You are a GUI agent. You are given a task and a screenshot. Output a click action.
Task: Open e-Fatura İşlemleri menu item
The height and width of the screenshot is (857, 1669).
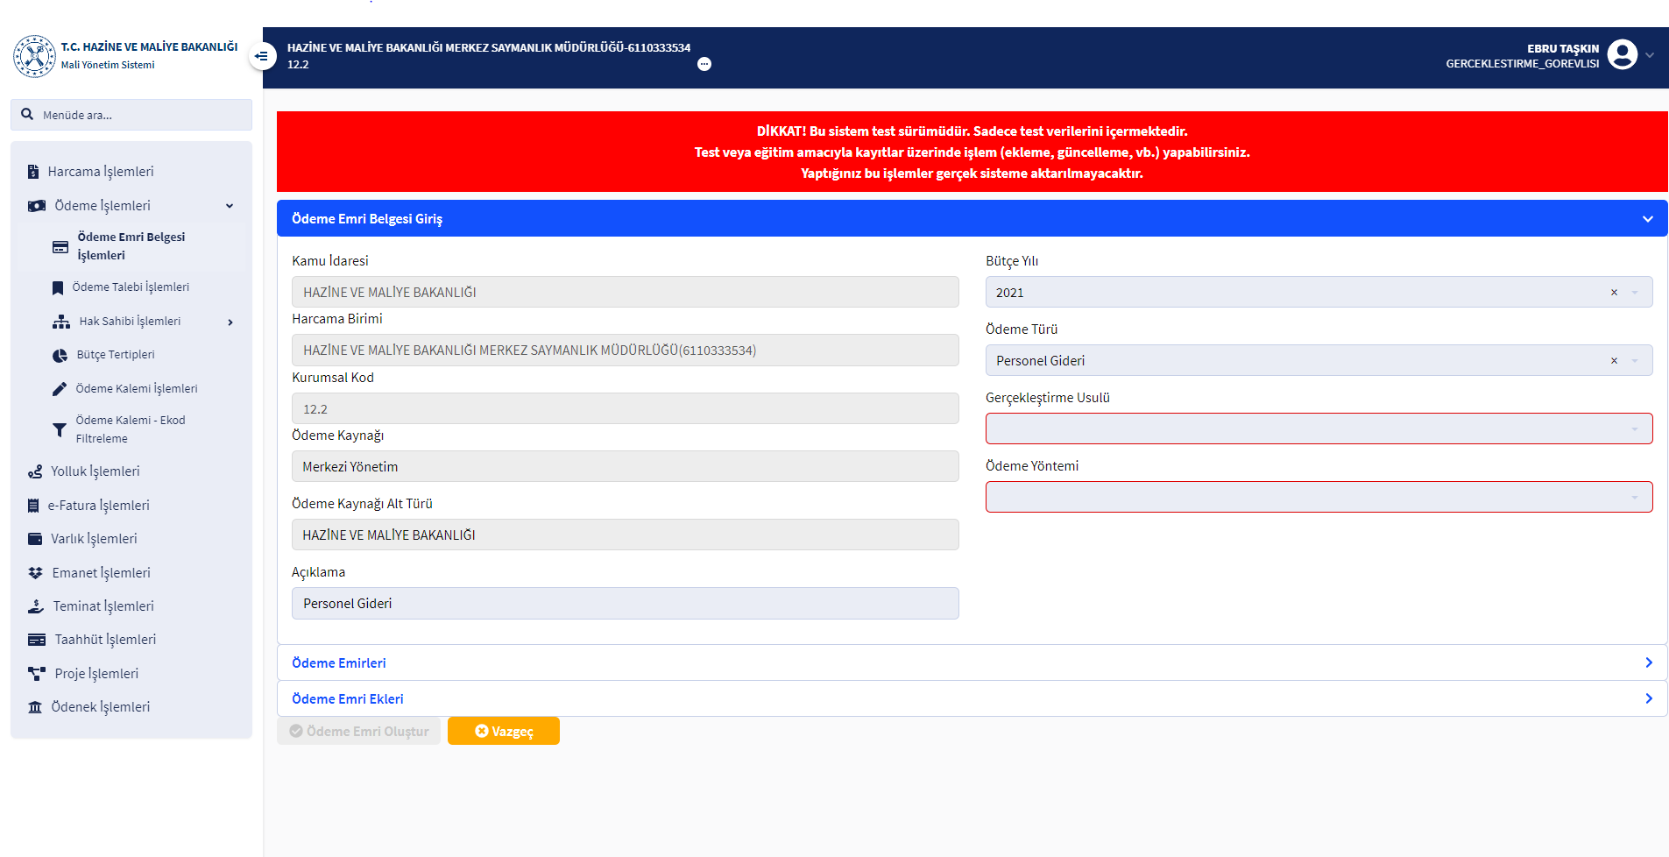[98, 506]
